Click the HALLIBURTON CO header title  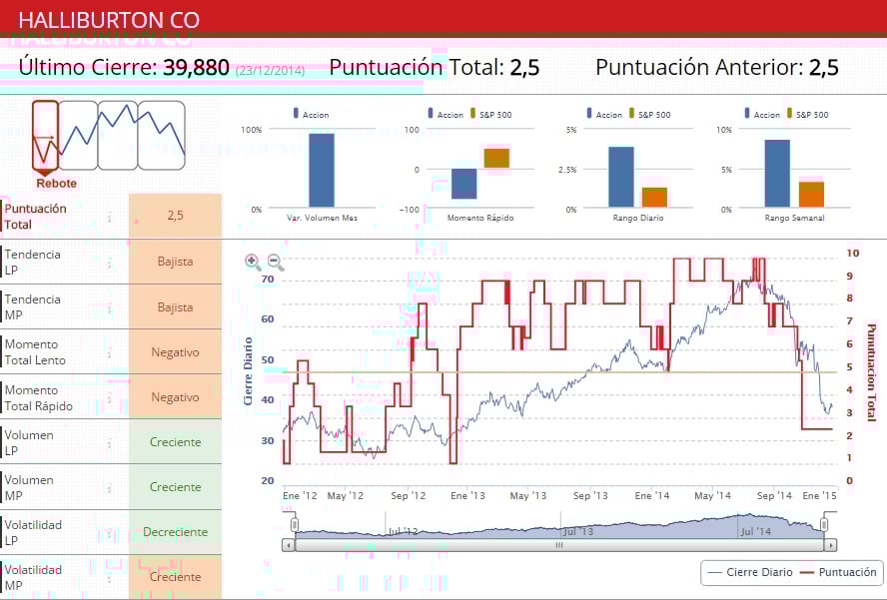click(x=109, y=20)
